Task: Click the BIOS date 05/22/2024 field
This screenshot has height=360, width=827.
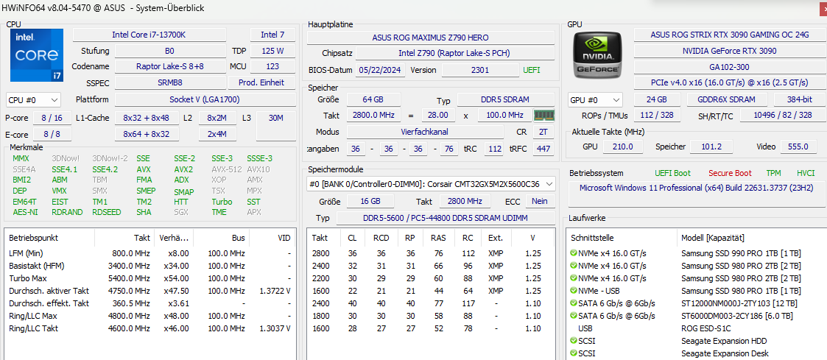Action: 381,70
